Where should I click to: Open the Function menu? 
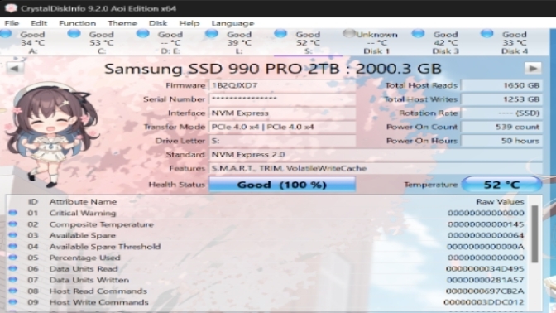(x=77, y=23)
